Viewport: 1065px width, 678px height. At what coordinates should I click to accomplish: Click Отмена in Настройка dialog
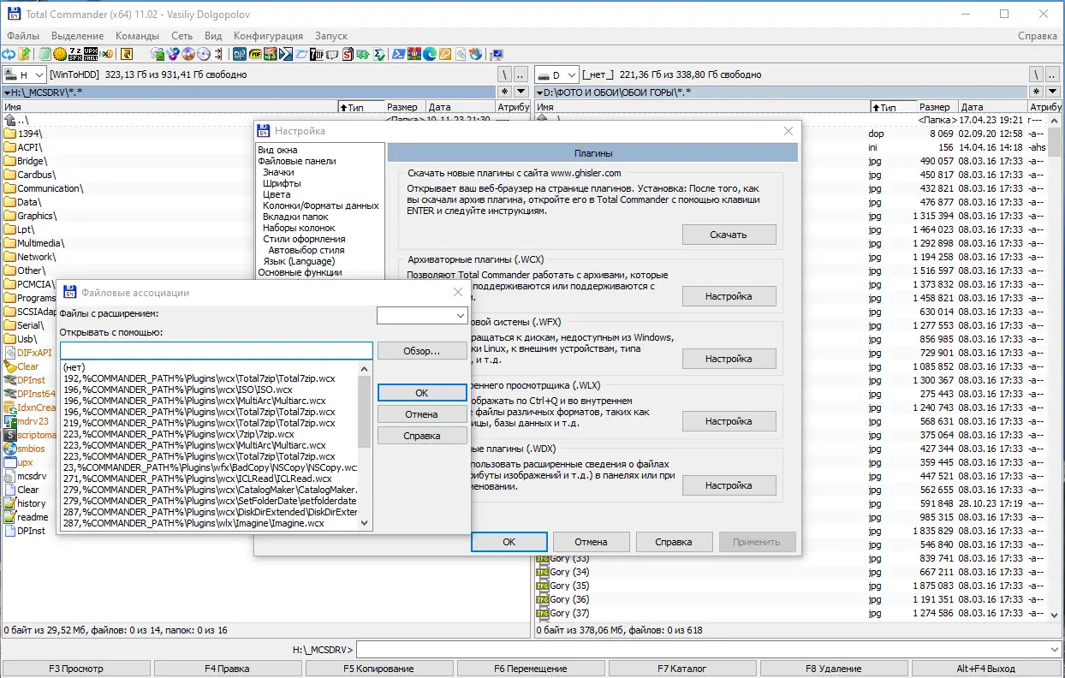tap(591, 542)
